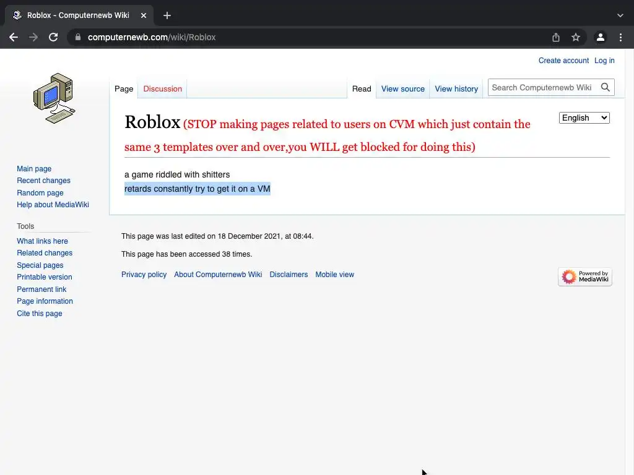Click the Permanent link tool
634x475 pixels.
(x=41, y=289)
